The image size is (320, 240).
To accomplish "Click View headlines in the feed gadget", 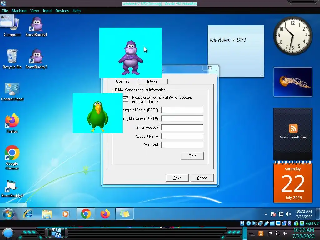I will [293, 137].
